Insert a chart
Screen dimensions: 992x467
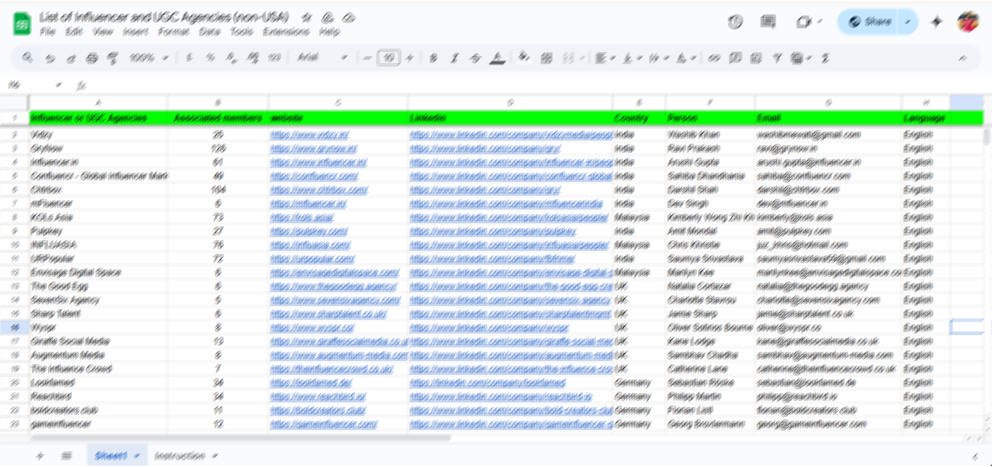(756, 58)
